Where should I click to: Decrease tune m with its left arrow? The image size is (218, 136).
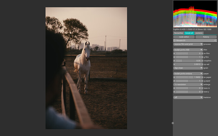[174, 88]
